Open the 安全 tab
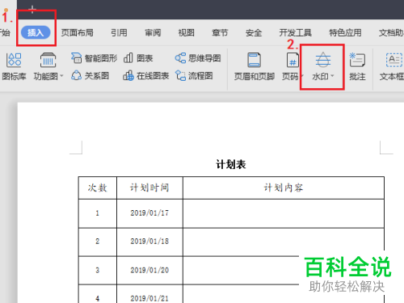 (254, 33)
